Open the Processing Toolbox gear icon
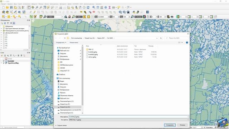 (106, 8)
